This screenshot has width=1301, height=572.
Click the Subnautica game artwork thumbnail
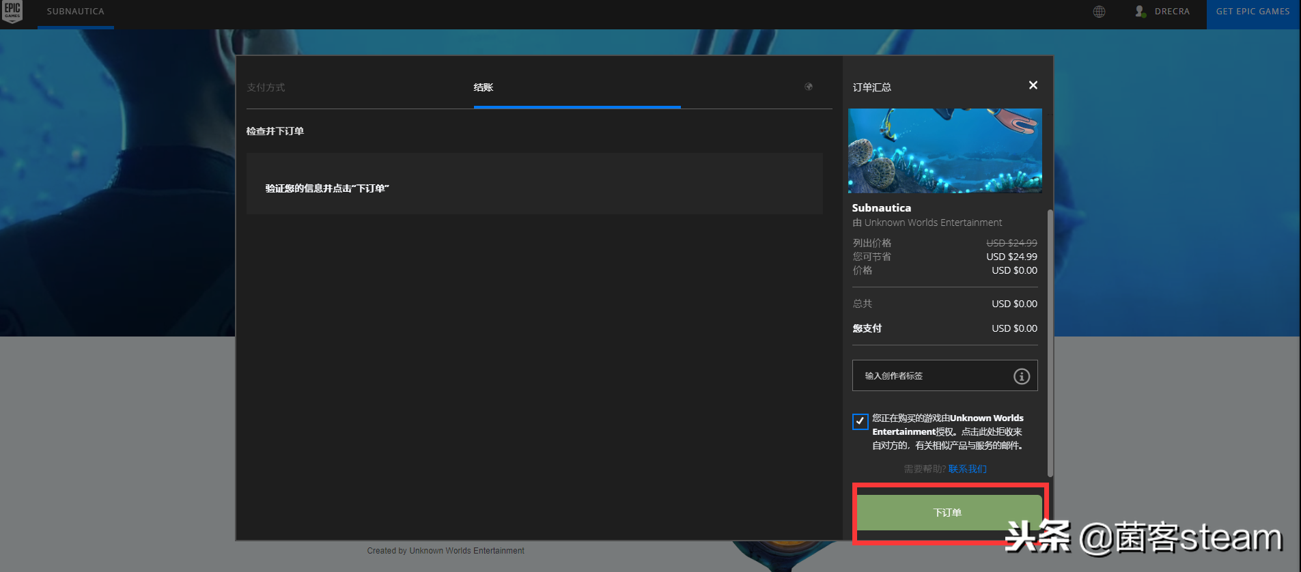[x=945, y=150]
